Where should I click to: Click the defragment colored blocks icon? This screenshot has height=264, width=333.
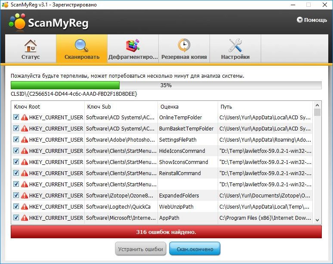coord(133,46)
